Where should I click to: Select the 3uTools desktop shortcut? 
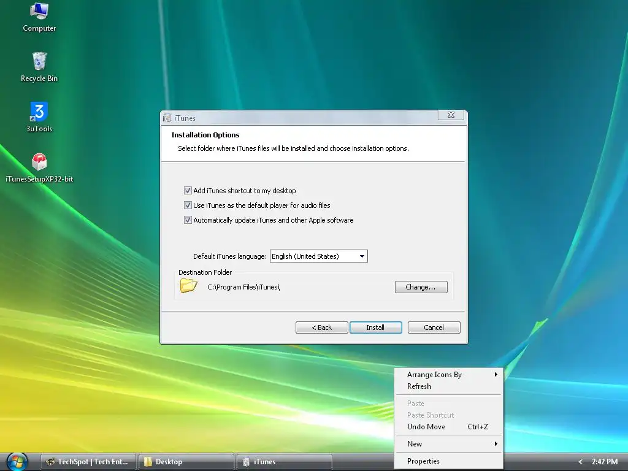pos(39,117)
